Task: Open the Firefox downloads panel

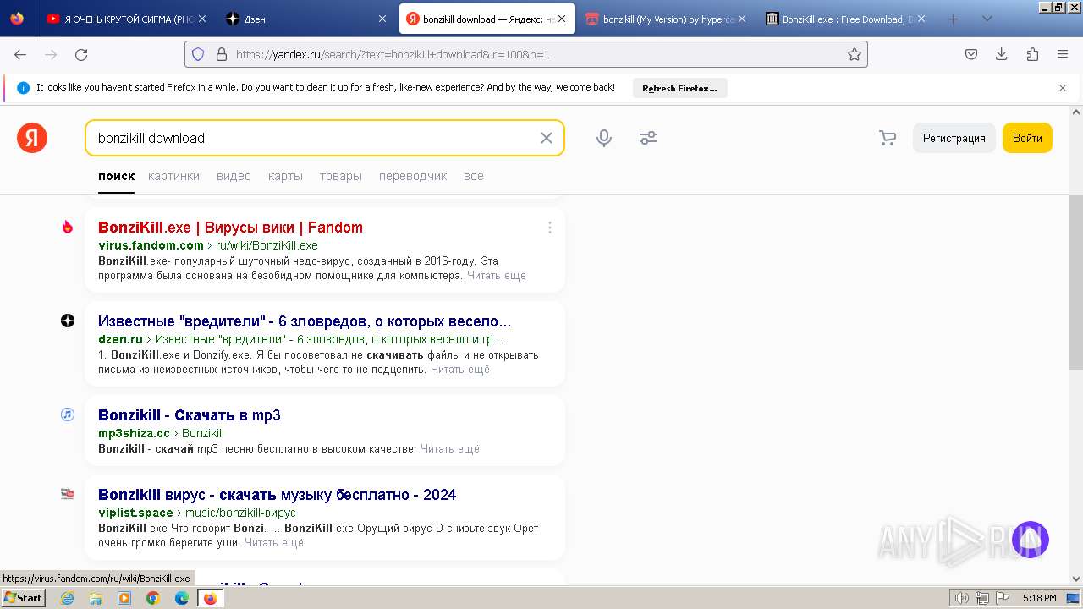Action: [x=1002, y=54]
